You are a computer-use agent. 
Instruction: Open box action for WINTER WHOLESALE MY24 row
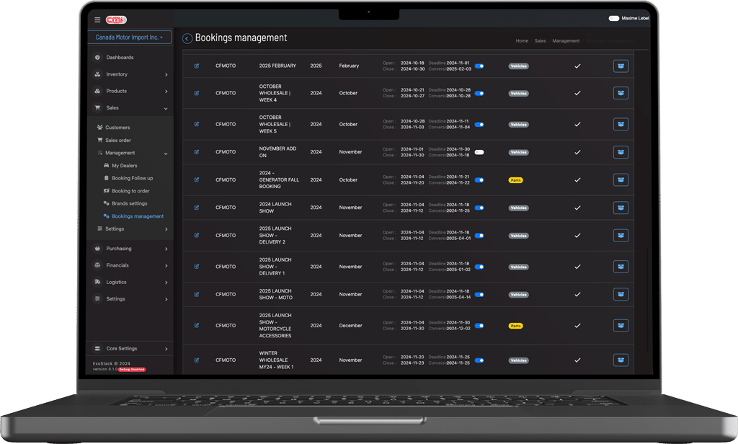(621, 360)
